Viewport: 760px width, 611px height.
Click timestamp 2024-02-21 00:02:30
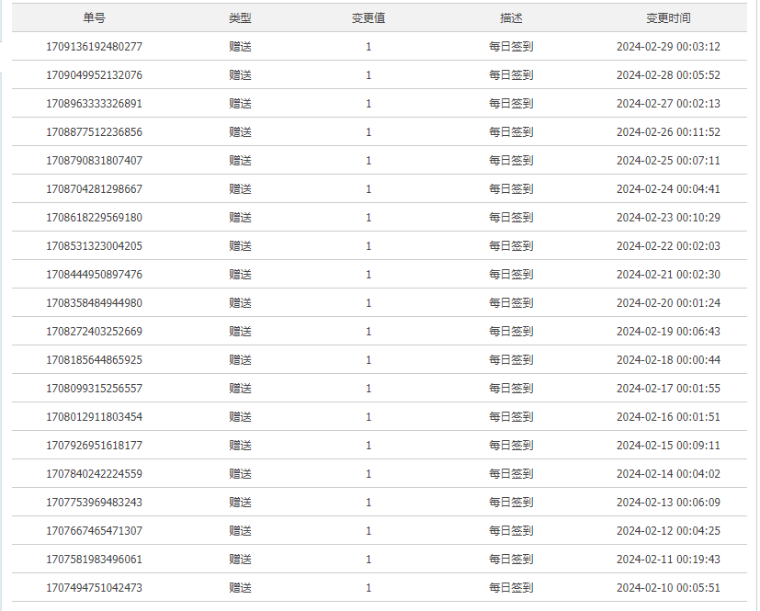tap(668, 275)
